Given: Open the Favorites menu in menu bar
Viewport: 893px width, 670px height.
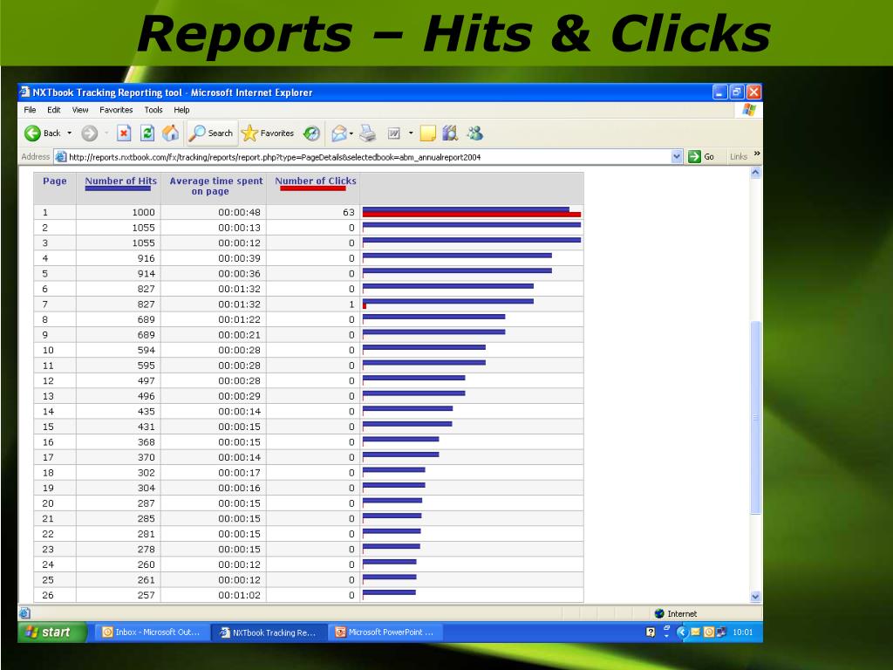Looking at the screenshot, I should pyautogui.click(x=116, y=110).
